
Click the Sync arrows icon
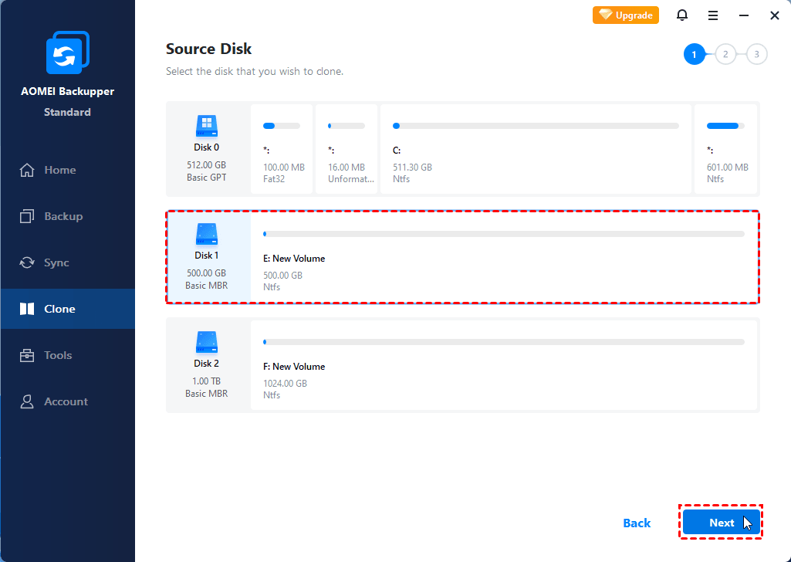(x=28, y=262)
